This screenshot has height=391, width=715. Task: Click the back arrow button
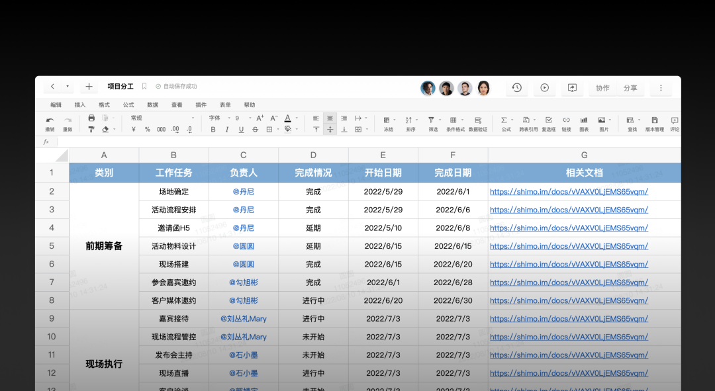(x=52, y=86)
